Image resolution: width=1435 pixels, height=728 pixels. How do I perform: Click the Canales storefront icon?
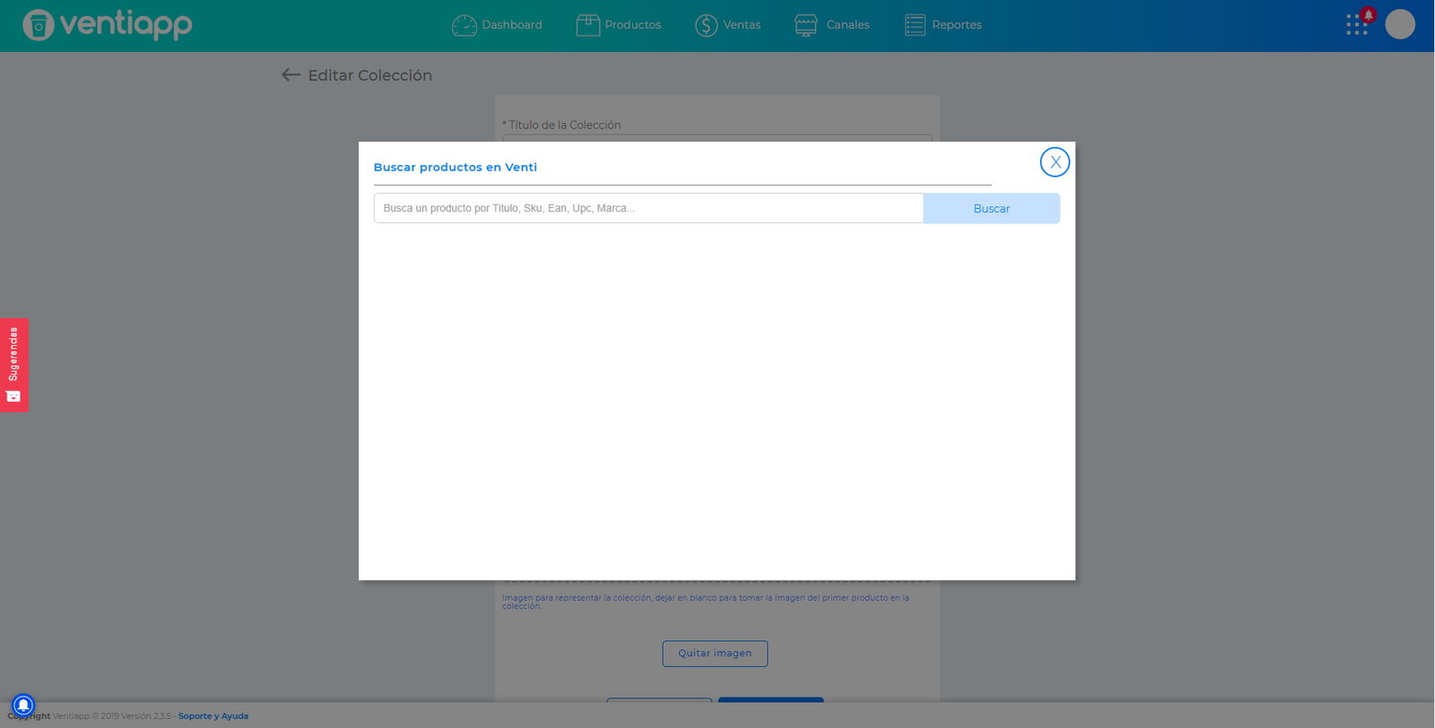[x=805, y=25]
